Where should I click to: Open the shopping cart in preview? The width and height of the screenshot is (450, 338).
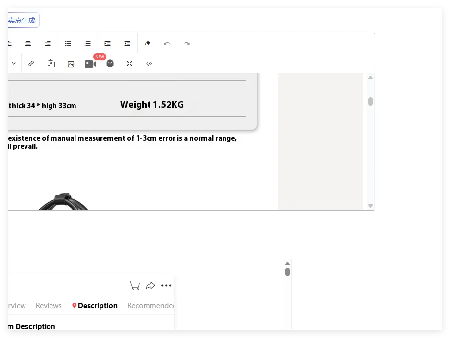click(135, 285)
